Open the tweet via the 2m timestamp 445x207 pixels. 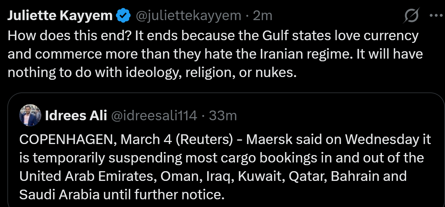tap(262, 16)
